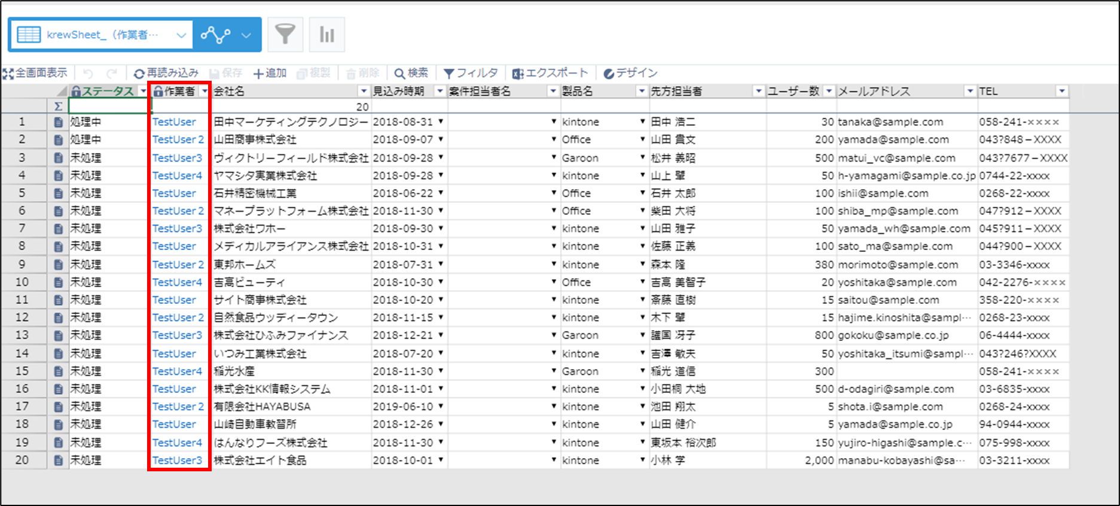Image resolution: width=1120 pixels, height=506 pixels.
Task: Reload the sheet with 再読み込み
Action: click(166, 73)
